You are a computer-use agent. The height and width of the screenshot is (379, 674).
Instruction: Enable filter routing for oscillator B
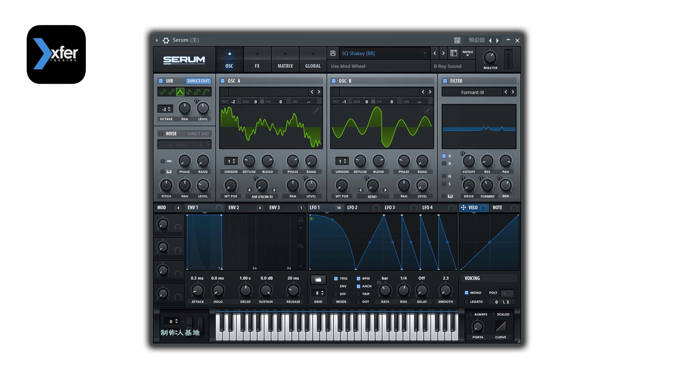point(444,164)
